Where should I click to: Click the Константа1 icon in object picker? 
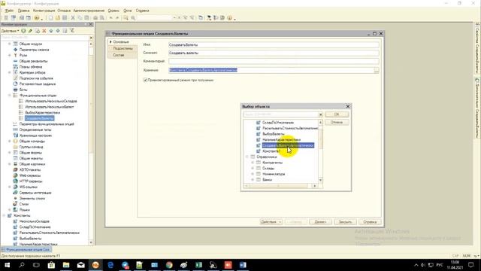coord(259,151)
